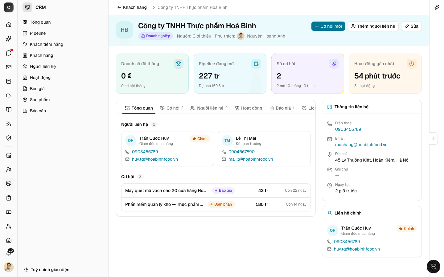Switch to the Cơ hội tab
Screen dimensions: 444x277
pos(172,108)
